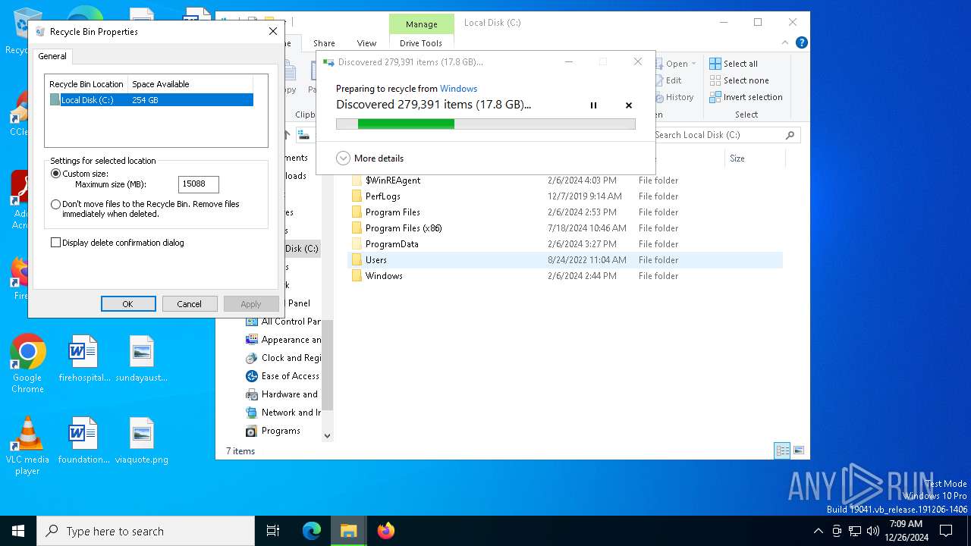971x546 pixels.
Task: Click the Maximum size (MB) input field
Action: [198, 184]
